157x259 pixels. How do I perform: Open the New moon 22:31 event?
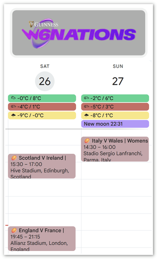115,124
